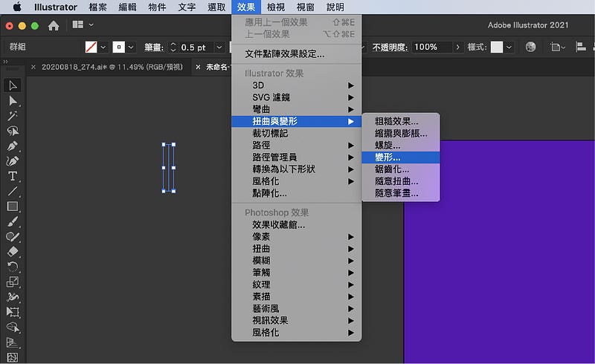Screen dimensions: 595x364
Task: Choose 點陣化... menu item
Action: tap(296, 193)
